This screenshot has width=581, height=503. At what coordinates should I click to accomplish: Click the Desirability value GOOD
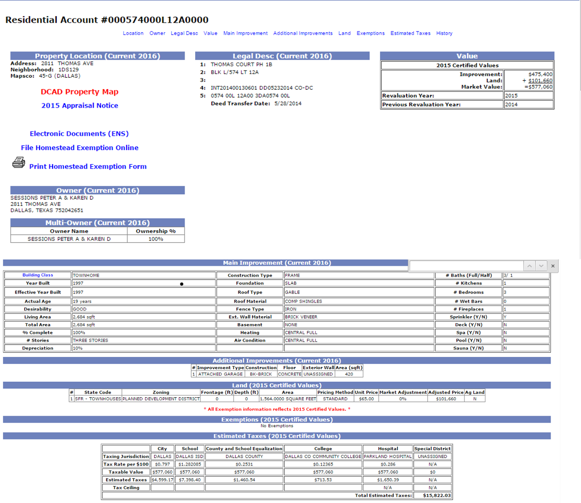[x=80, y=309]
